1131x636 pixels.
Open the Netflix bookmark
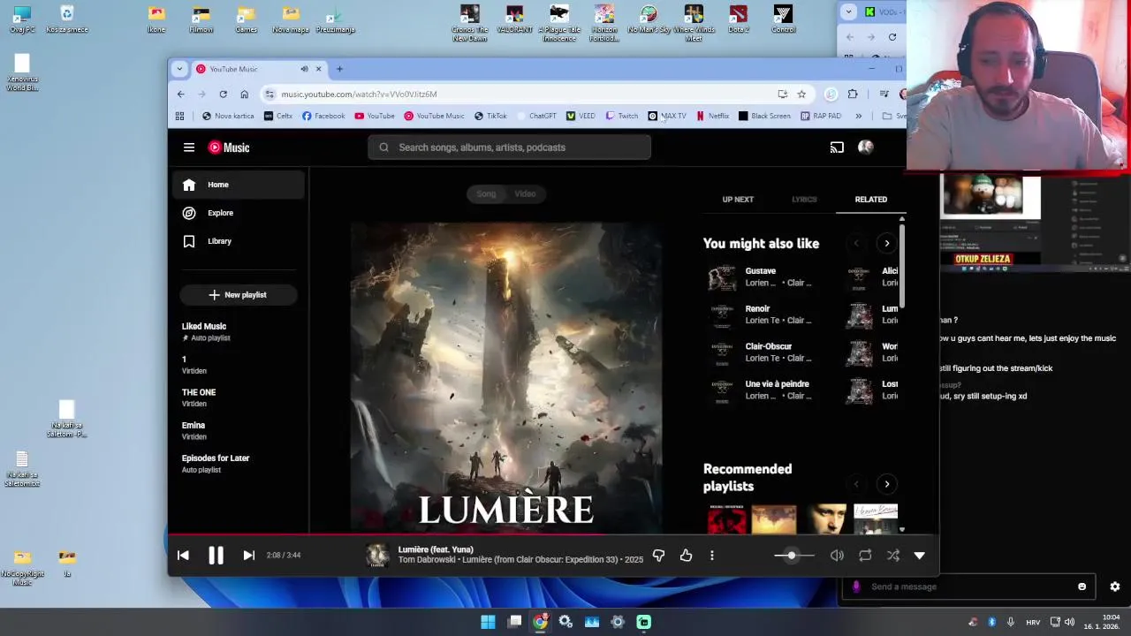(x=712, y=116)
